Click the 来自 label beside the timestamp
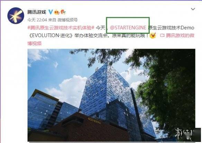The image size is (202, 143). pyautogui.click(x=52, y=20)
